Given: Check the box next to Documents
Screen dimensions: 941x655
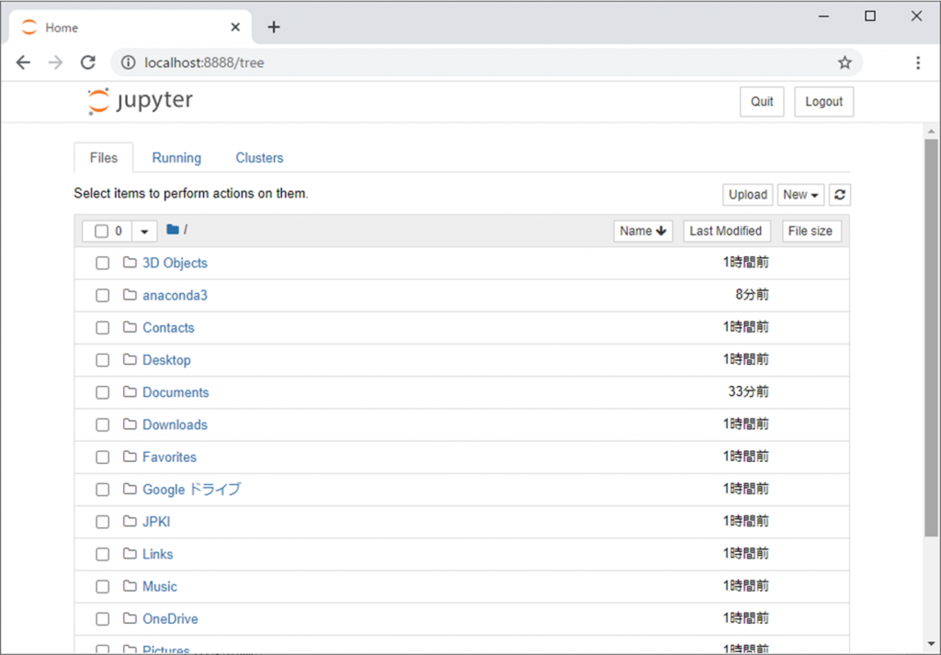Looking at the screenshot, I should (103, 393).
